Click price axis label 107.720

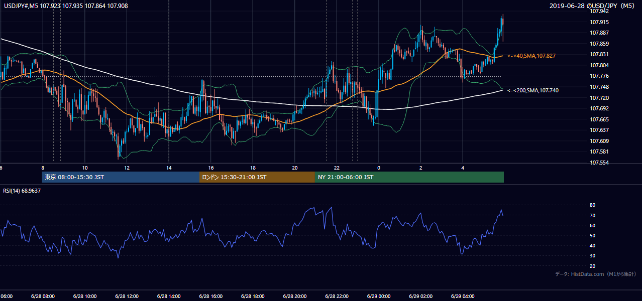click(x=600, y=98)
